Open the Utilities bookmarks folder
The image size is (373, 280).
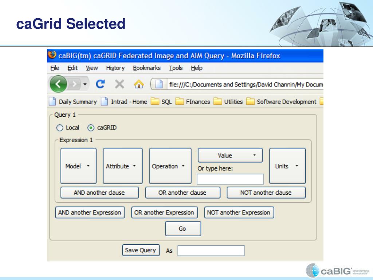click(x=228, y=102)
